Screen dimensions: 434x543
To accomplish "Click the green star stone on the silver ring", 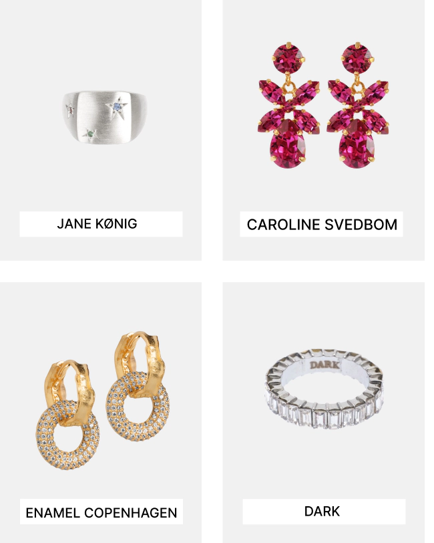I will point(91,134).
